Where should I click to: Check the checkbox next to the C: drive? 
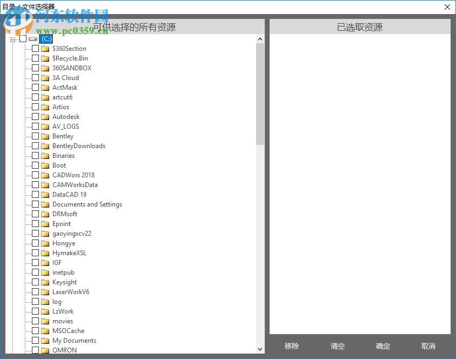tap(23, 39)
